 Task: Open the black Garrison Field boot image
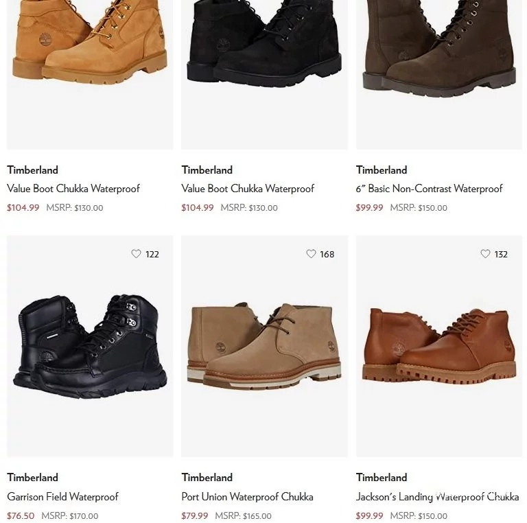click(x=90, y=346)
